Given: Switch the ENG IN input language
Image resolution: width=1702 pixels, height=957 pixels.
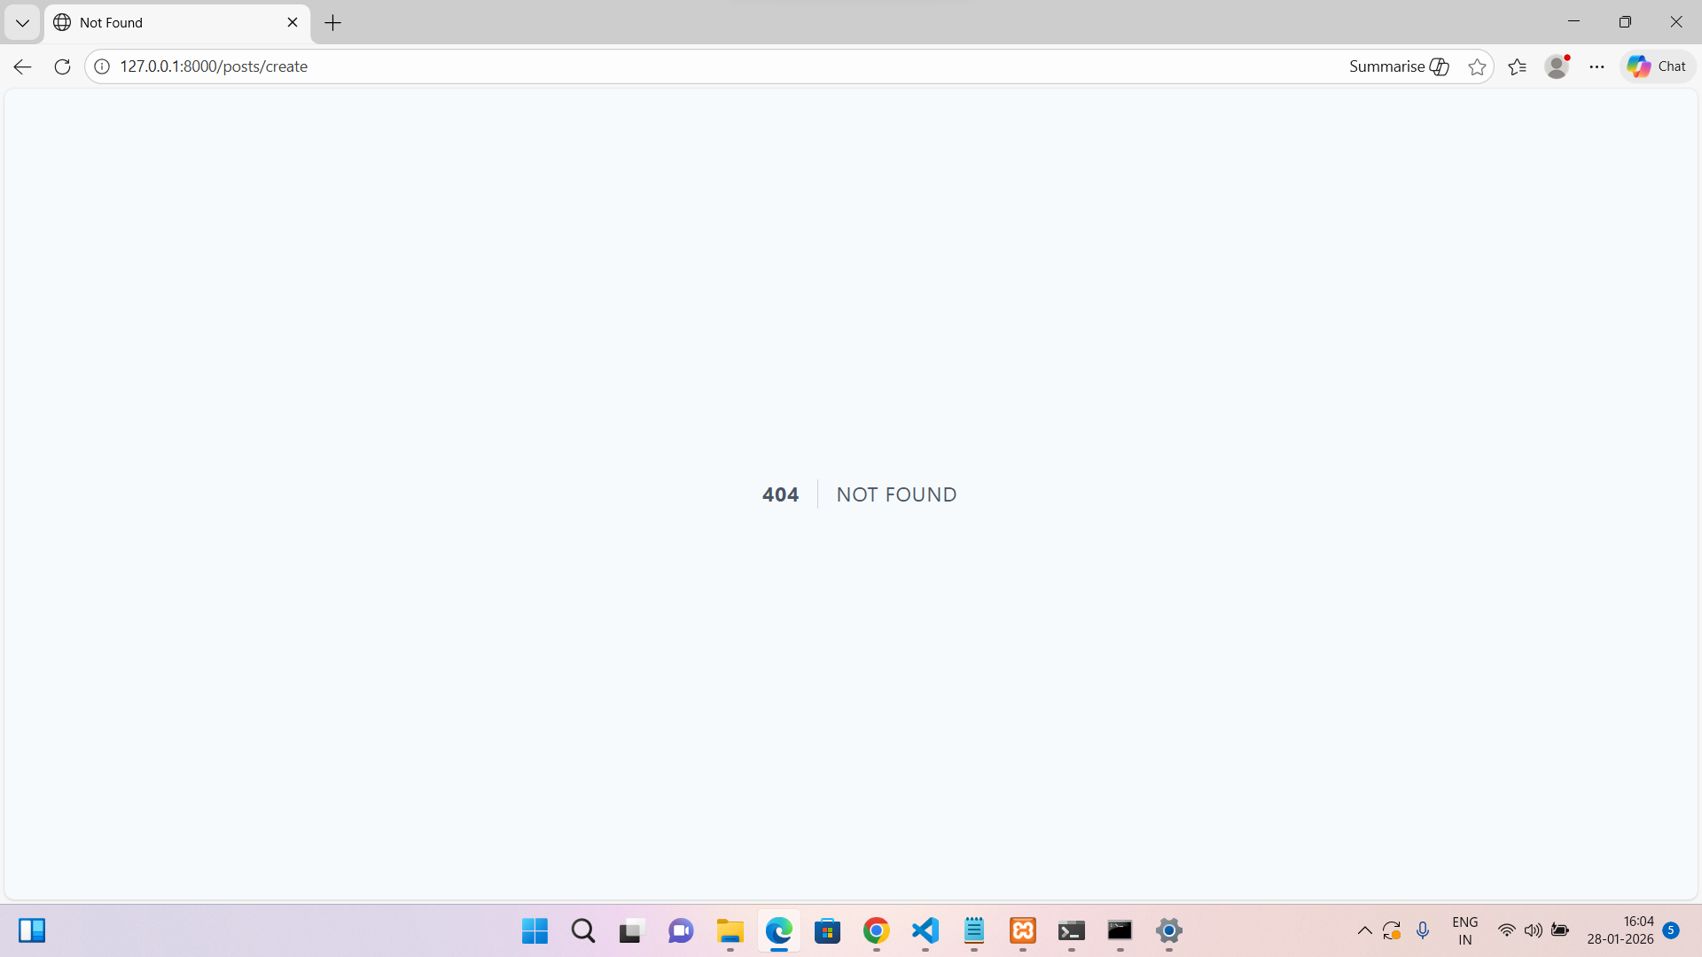Looking at the screenshot, I should (x=1465, y=930).
